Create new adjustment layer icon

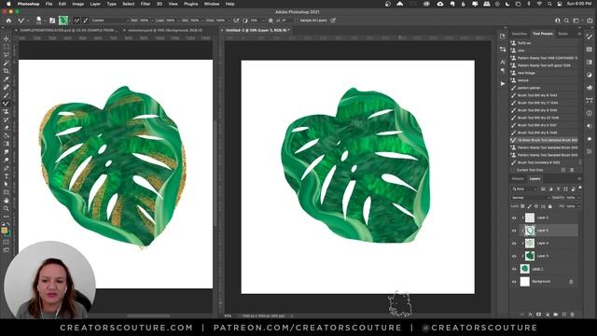[x=548, y=315]
